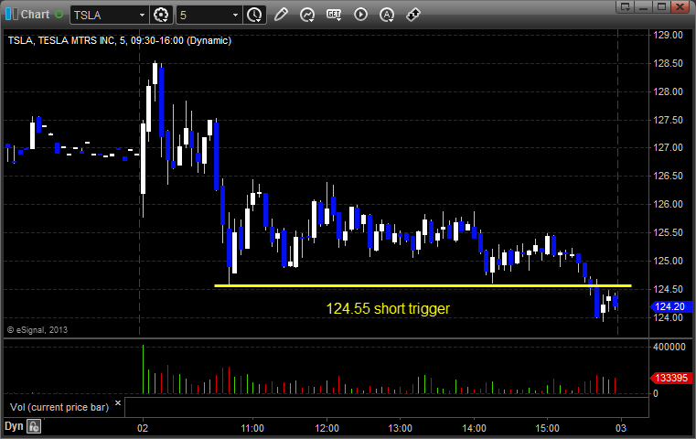The width and height of the screenshot is (696, 439).
Task: Click the 14:00 time axis label
Action: (x=474, y=428)
